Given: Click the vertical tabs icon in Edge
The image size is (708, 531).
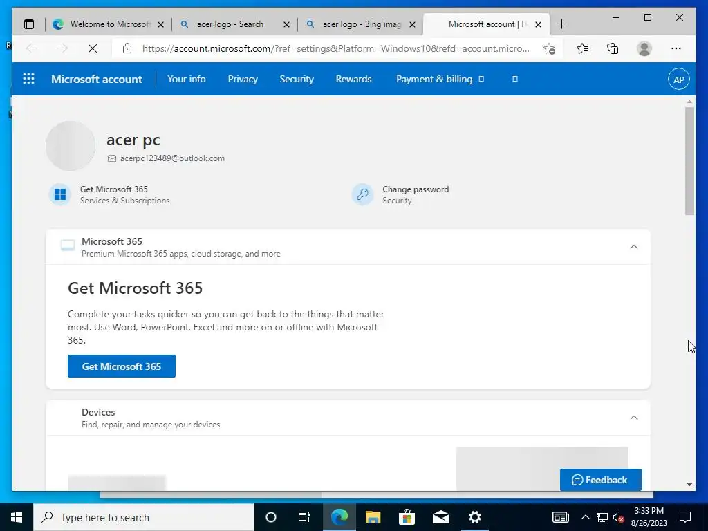Looking at the screenshot, I should click(x=29, y=24).
